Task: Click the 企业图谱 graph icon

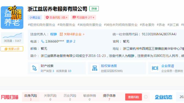Action: click(155, 68)
